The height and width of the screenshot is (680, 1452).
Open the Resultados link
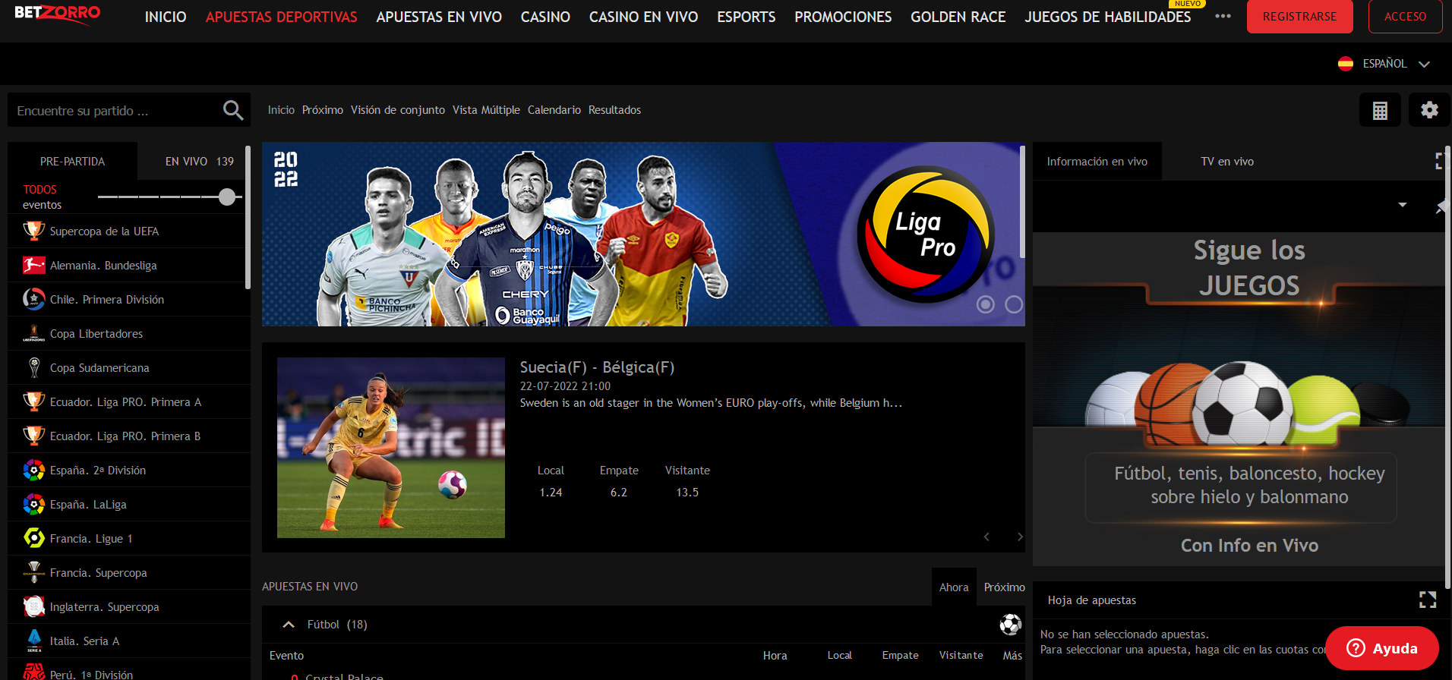pos(614,110)
